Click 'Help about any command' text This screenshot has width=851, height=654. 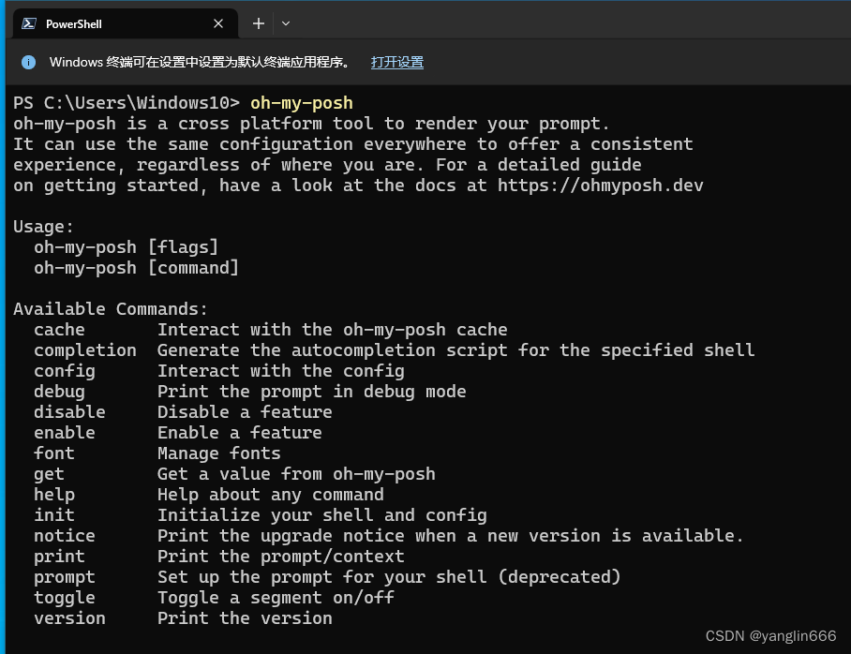tap(271, 495)
